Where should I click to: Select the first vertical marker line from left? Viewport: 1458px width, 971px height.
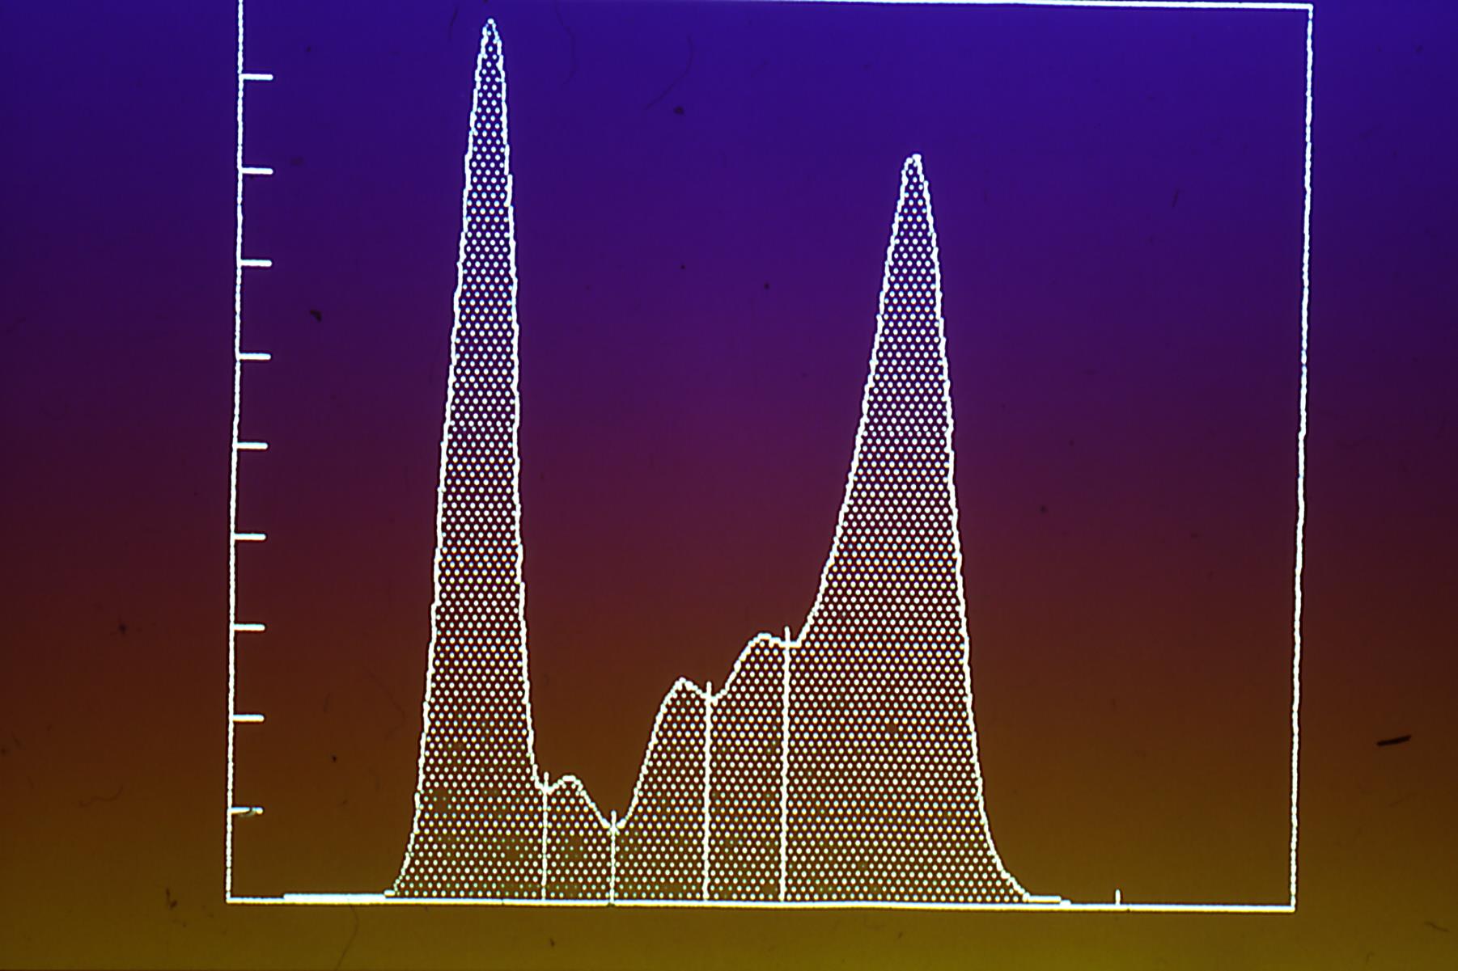pos(545,838)
